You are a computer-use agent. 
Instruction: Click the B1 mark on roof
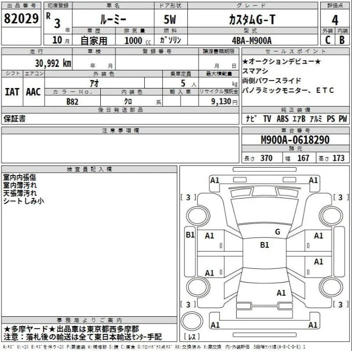coord(264,245)
